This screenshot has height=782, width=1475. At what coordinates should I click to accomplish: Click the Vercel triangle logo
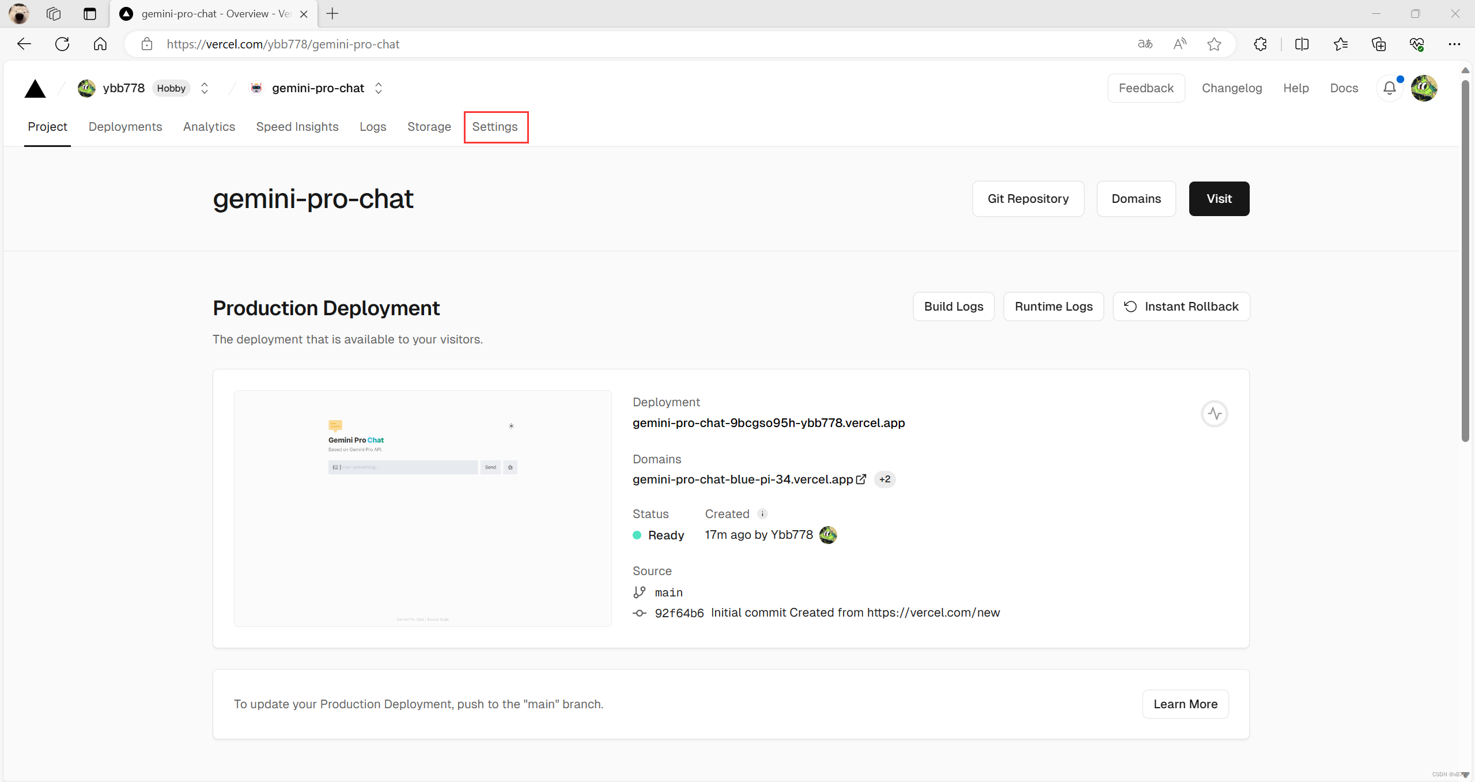(x=35, y=89)
